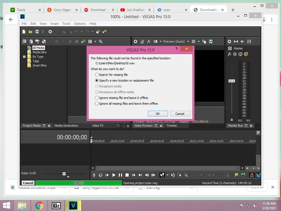
Task: Expand the By Type media tree node
Action: pyautogui.click(x=24, y=57)
